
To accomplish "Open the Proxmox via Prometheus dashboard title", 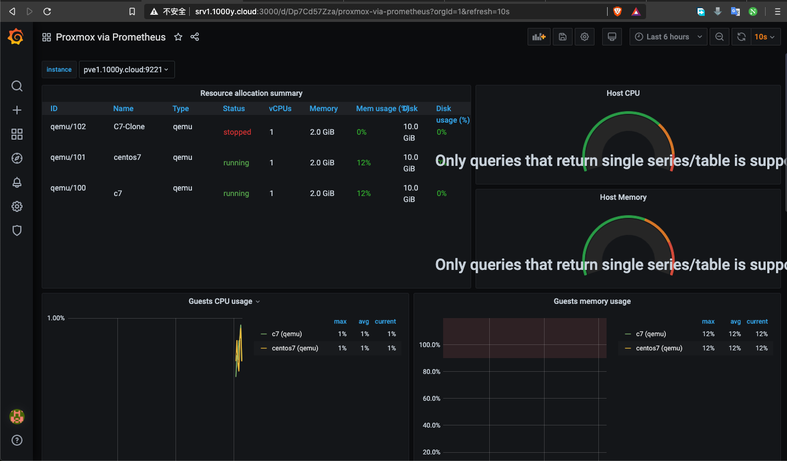I will coord(111,37).
